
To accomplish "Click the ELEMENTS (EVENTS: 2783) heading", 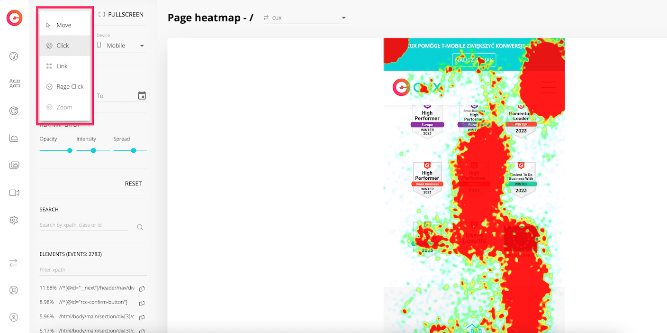I will 71,254.
